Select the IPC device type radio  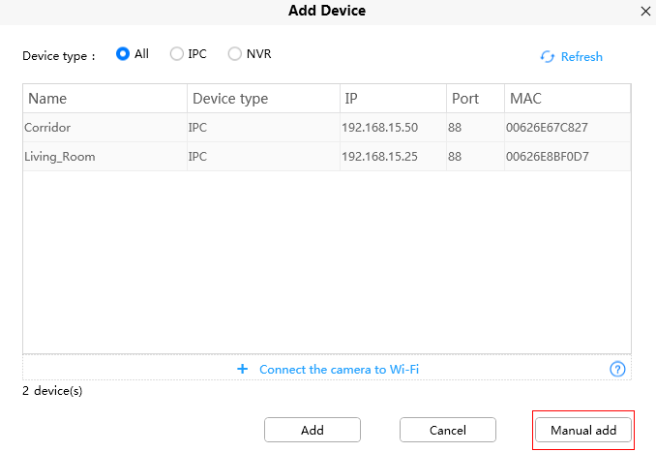[x=176, y=54]
